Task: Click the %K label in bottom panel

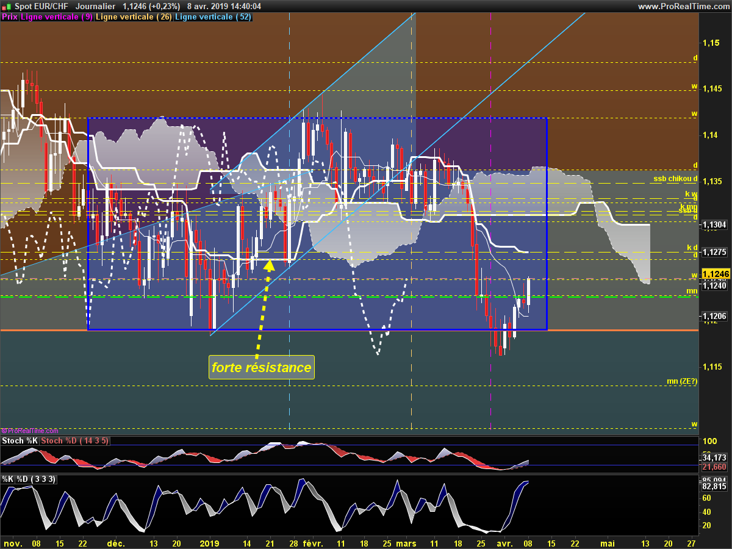Action: click(x=8, y=479)
